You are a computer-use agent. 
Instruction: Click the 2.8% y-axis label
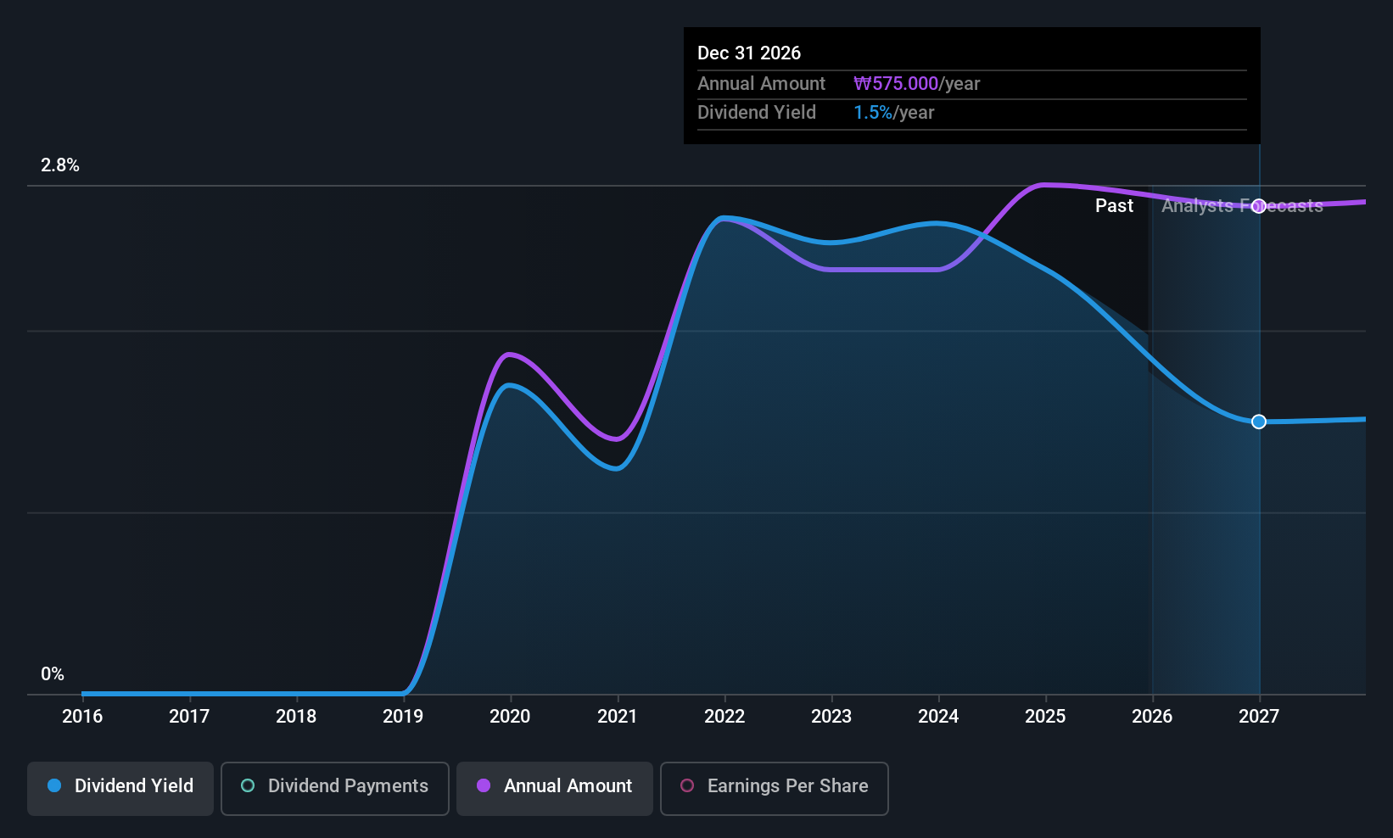tap(60, 165)
